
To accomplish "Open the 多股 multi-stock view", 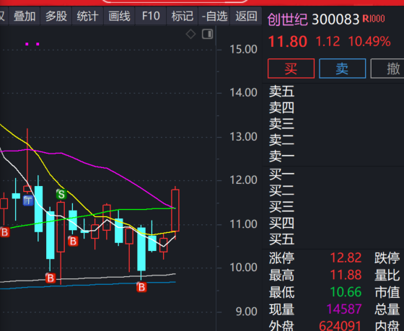I will click(56, 17).
